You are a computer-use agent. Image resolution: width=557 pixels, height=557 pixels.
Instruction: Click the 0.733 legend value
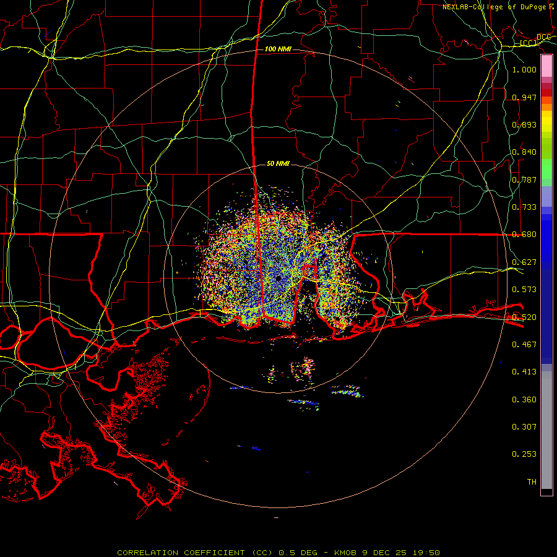click(524, 207)
